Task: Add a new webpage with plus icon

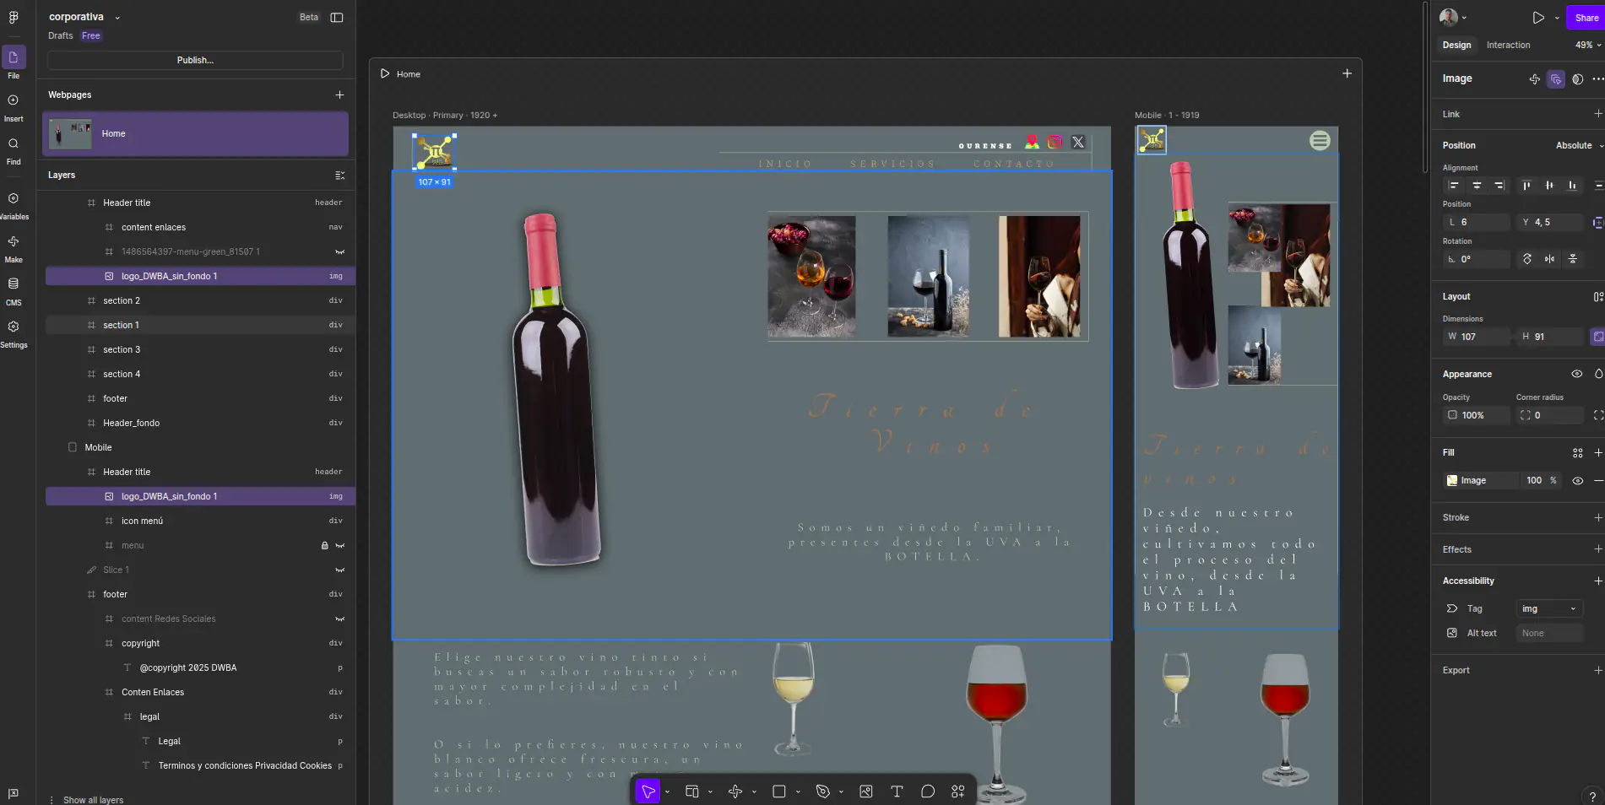Action: 339,95
